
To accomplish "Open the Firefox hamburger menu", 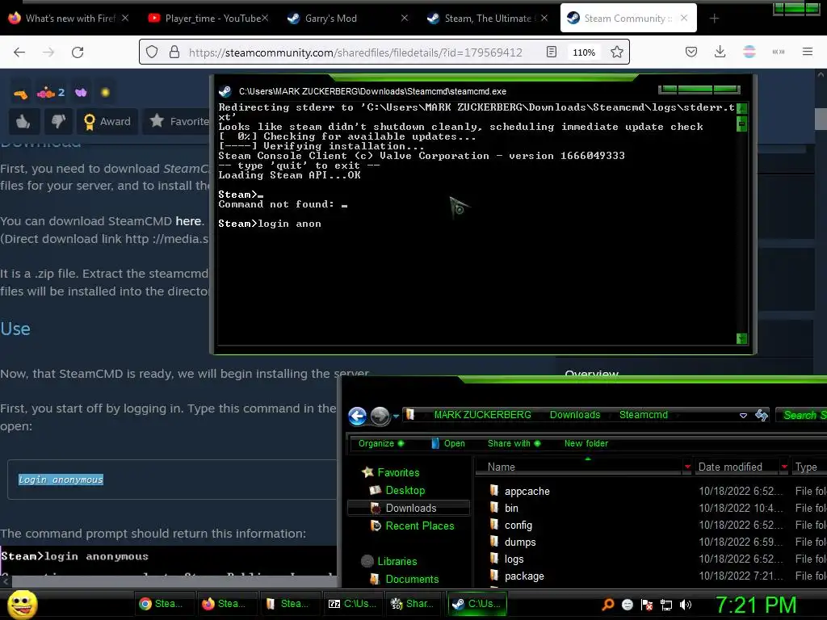I will 807,52.
